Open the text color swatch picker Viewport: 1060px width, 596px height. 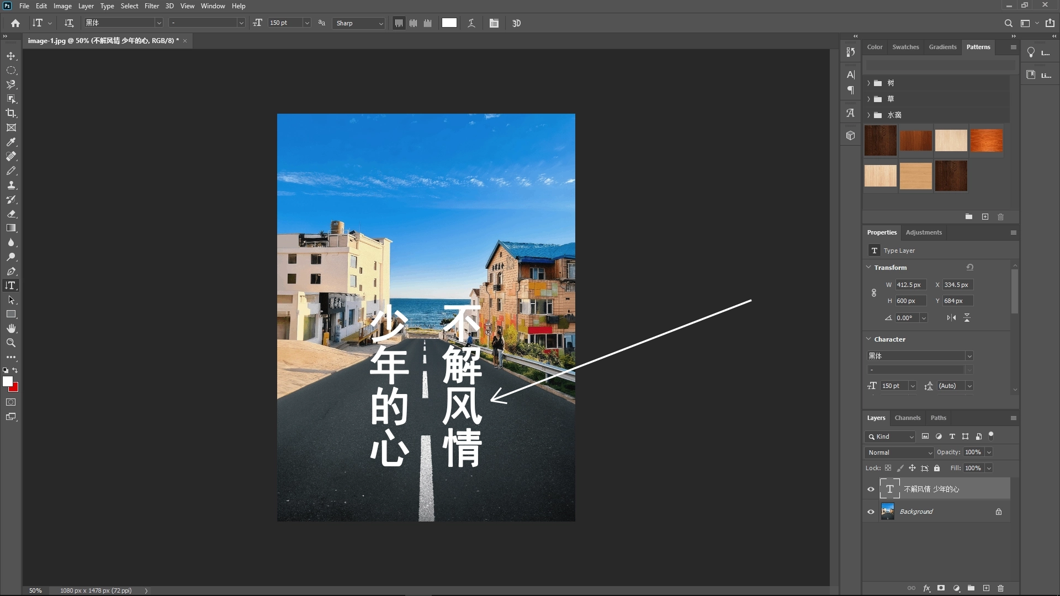coord(449,23)
